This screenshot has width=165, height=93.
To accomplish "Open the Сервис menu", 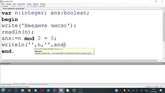I will 29,4.
